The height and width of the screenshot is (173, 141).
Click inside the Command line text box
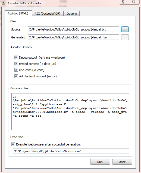[x=70, y=112]
